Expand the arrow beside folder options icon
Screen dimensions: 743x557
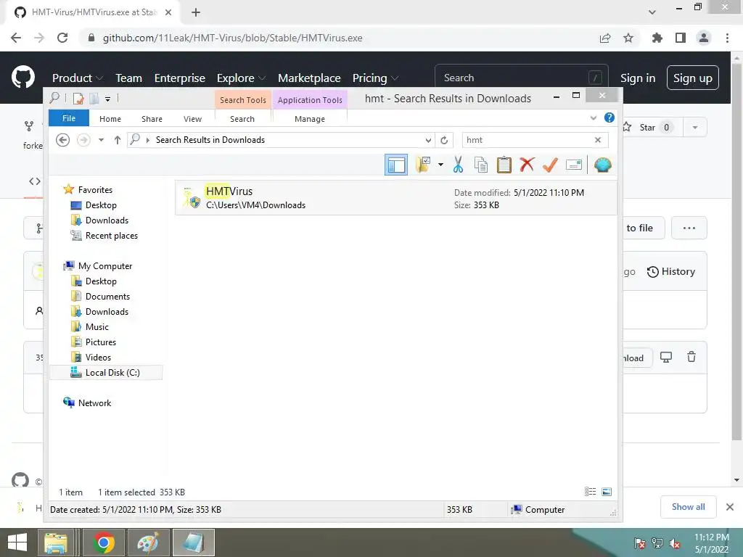click(440, 165)
